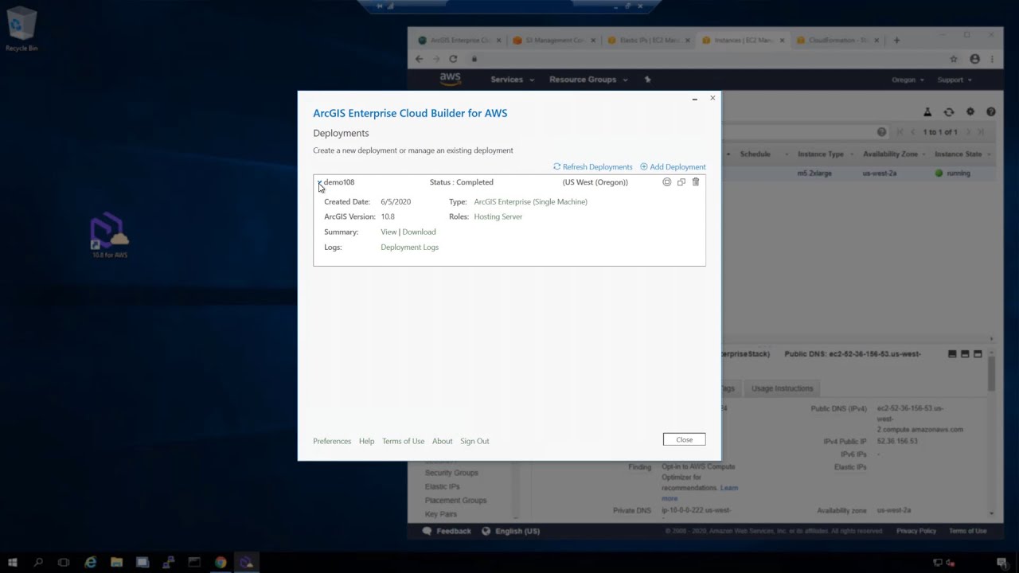Click the copy/duplicate icon for demo108

tap(681, 182)
